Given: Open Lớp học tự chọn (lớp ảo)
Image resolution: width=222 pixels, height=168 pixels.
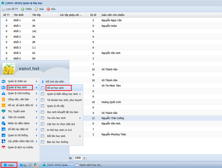Looking at the screenshot, I should pyautogui.click(x=61, y=124).
